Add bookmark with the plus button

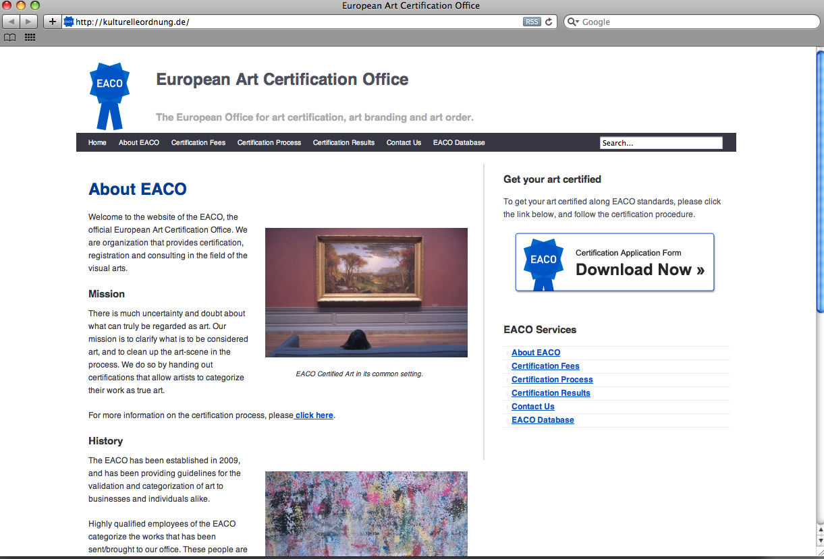pyautogui.click(x=53, y=22)
